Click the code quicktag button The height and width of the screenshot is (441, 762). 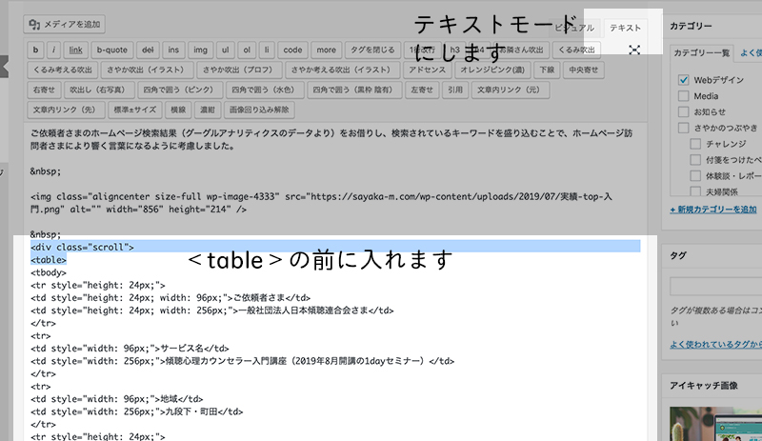(x=292, y=50)
